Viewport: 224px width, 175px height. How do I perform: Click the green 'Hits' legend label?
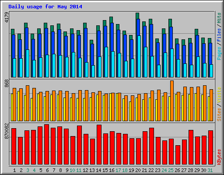219,18
